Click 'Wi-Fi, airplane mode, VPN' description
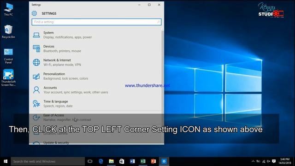 (62, 65)
